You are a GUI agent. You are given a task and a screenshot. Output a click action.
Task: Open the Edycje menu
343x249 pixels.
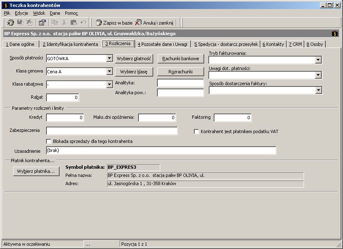coord(21,13)
